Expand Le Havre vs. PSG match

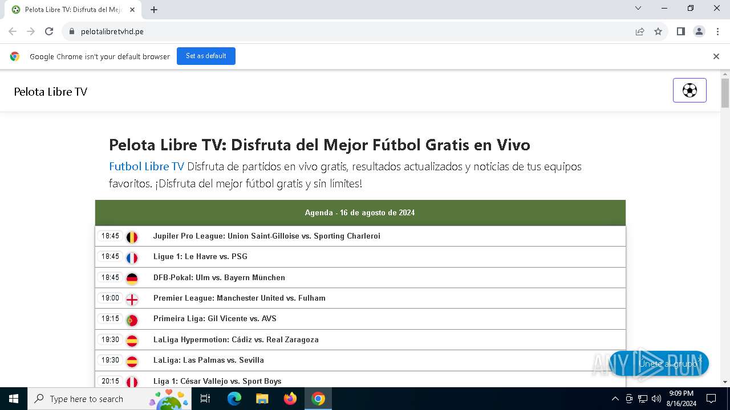[x=360, y=257]
